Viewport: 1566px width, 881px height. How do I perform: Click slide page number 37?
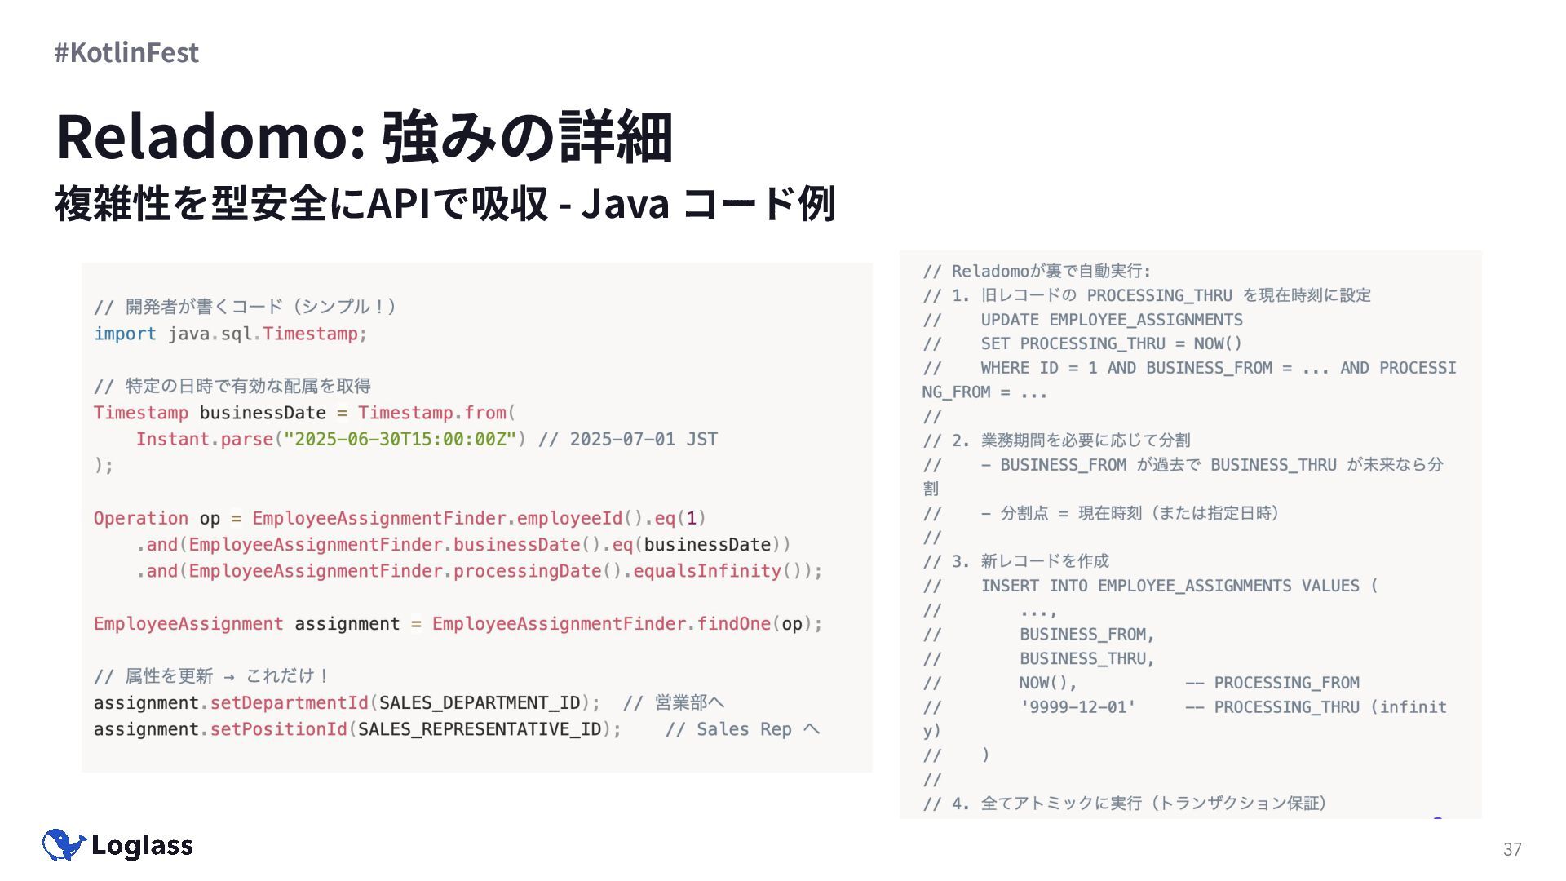1512,849
